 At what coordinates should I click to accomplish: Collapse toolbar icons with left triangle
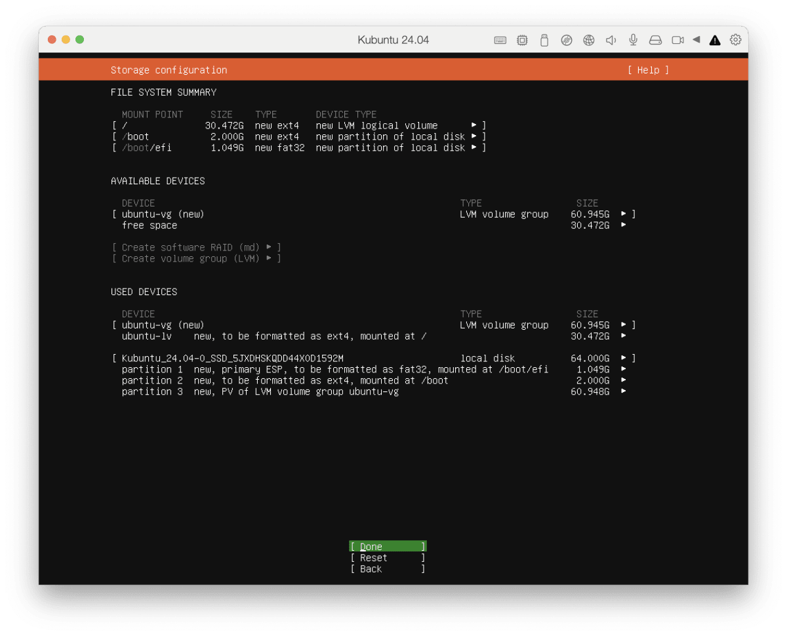pos(696,40)
